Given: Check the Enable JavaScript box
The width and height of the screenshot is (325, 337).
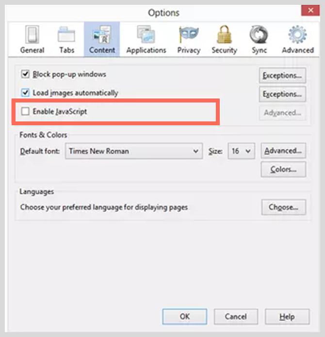Looking at the screenshot, I should point(25,111).
